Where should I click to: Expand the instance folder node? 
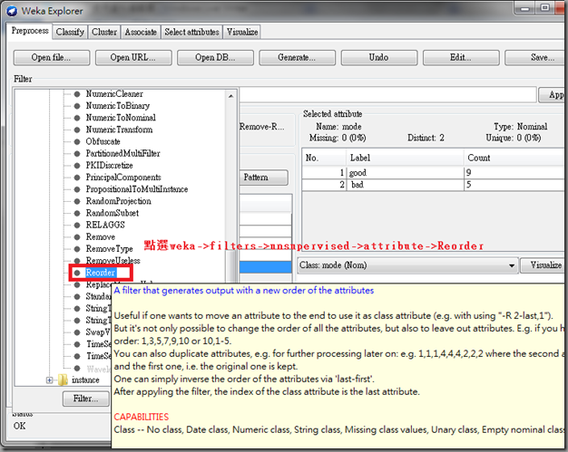[49, 380]
